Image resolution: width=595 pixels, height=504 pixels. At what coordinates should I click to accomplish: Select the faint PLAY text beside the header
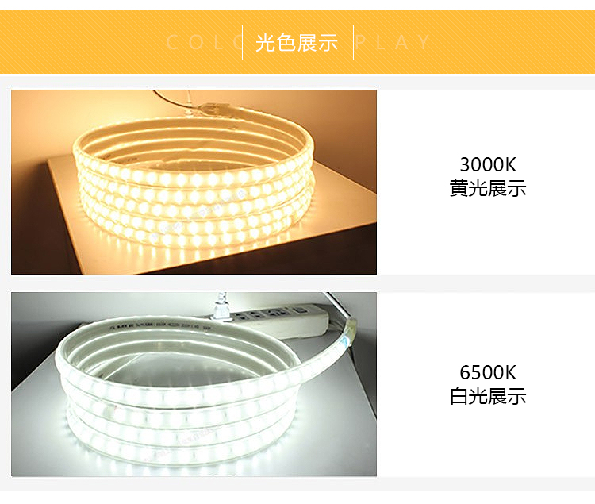click(x=393, y=42)
